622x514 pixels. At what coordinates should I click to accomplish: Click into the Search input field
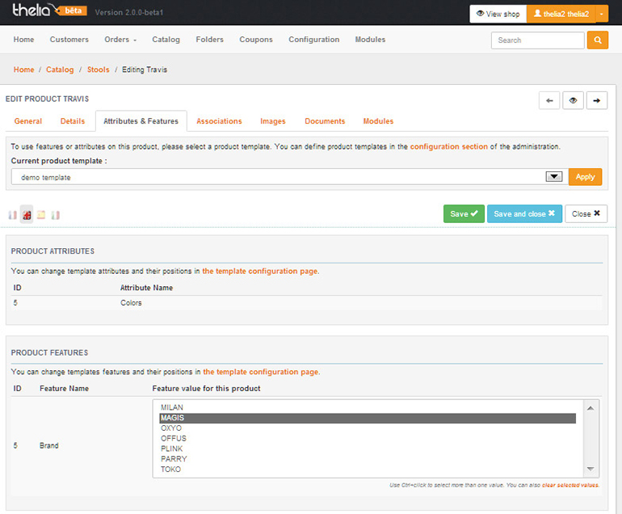[537, 40]
